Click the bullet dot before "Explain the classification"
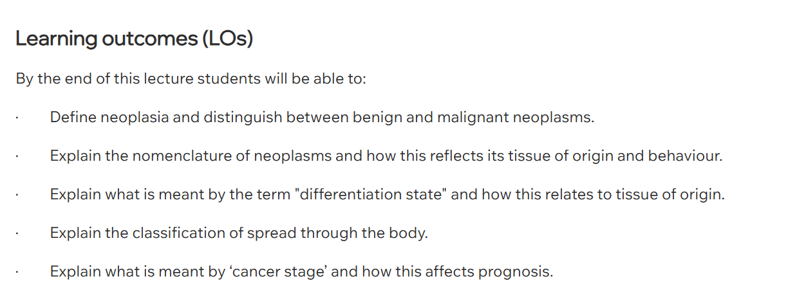The width and height of the screenshot is (797, 308). [x=18, y=233]
